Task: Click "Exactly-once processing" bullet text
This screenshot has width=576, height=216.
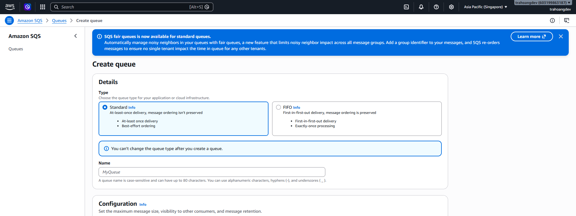Action: [x=315, y=126]
